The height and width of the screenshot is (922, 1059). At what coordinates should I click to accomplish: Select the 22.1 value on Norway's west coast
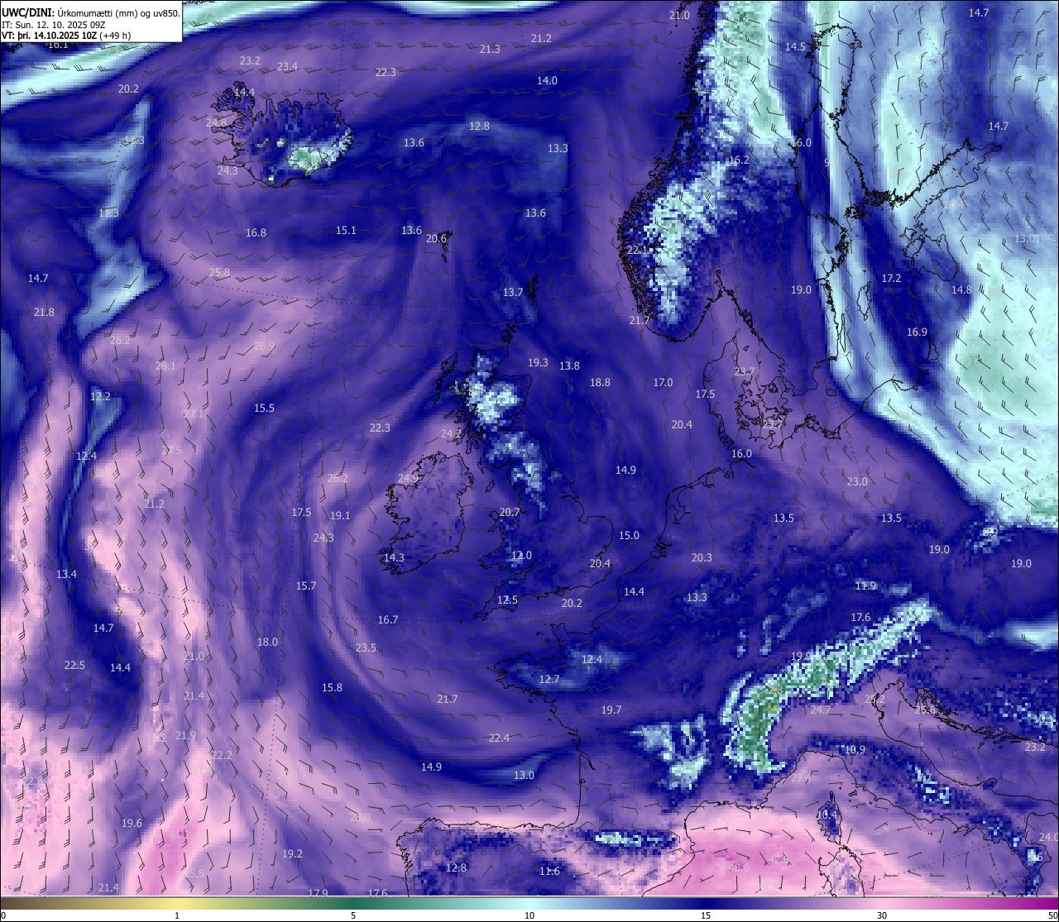coord(637,251)
